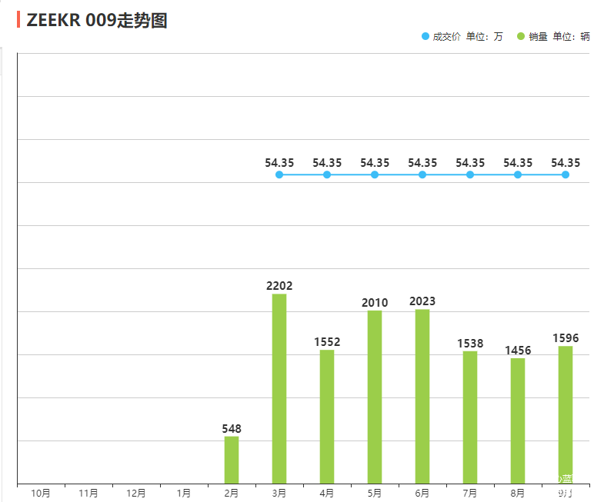Click the 10月 x-axis label
The width and height of the screenshot is (594, 502).
tap(41, 494)
